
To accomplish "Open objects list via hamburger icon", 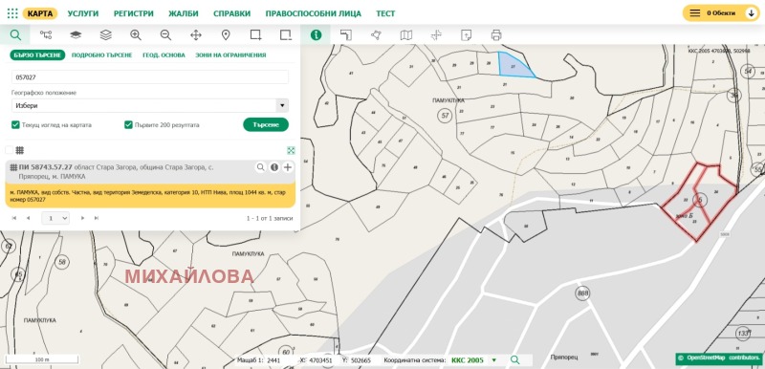I will pos(695,13).
